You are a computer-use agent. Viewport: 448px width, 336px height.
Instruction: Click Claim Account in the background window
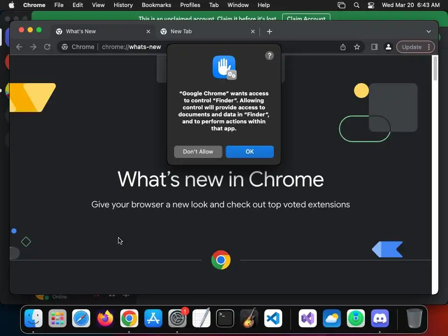tap(306, 18)
